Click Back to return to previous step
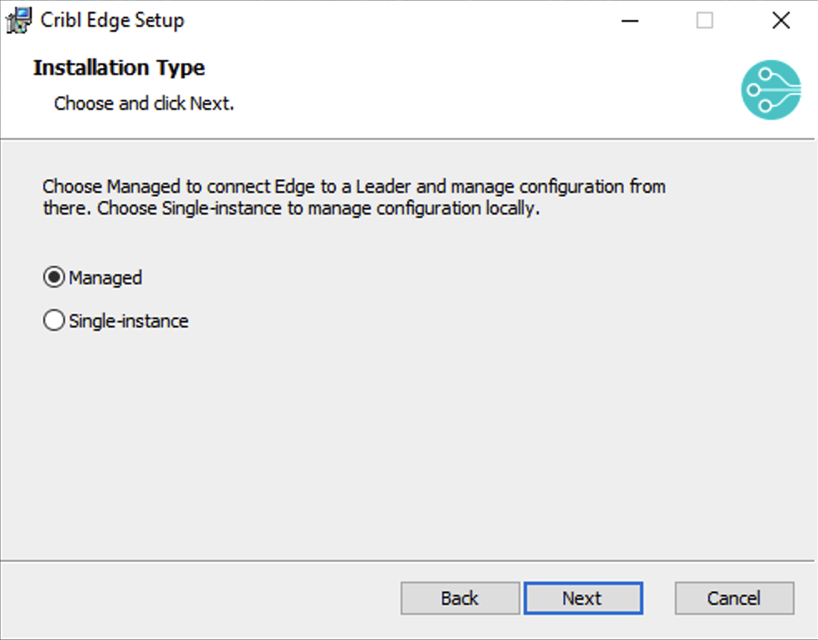 [460, 598]
